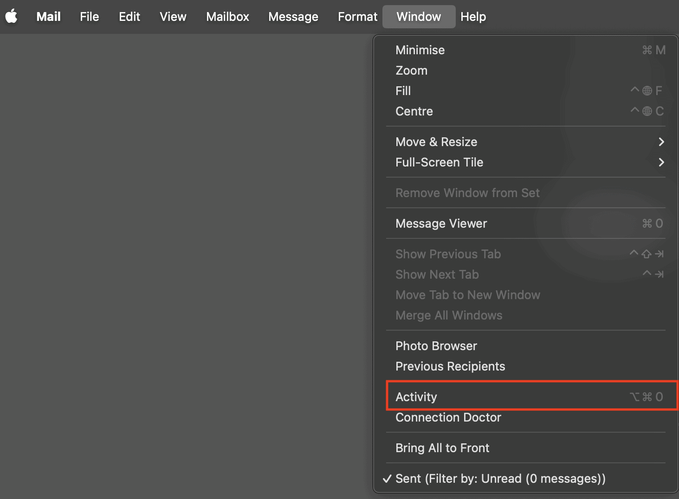Show Previous Recipients list
Screen dimensions: 679x499
(450, 366)
